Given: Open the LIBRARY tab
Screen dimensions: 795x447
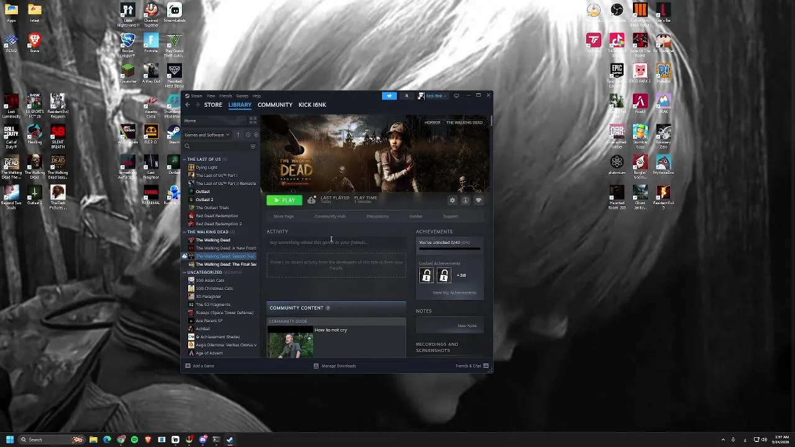Looking at the screenshot, I should pos(240,105).
